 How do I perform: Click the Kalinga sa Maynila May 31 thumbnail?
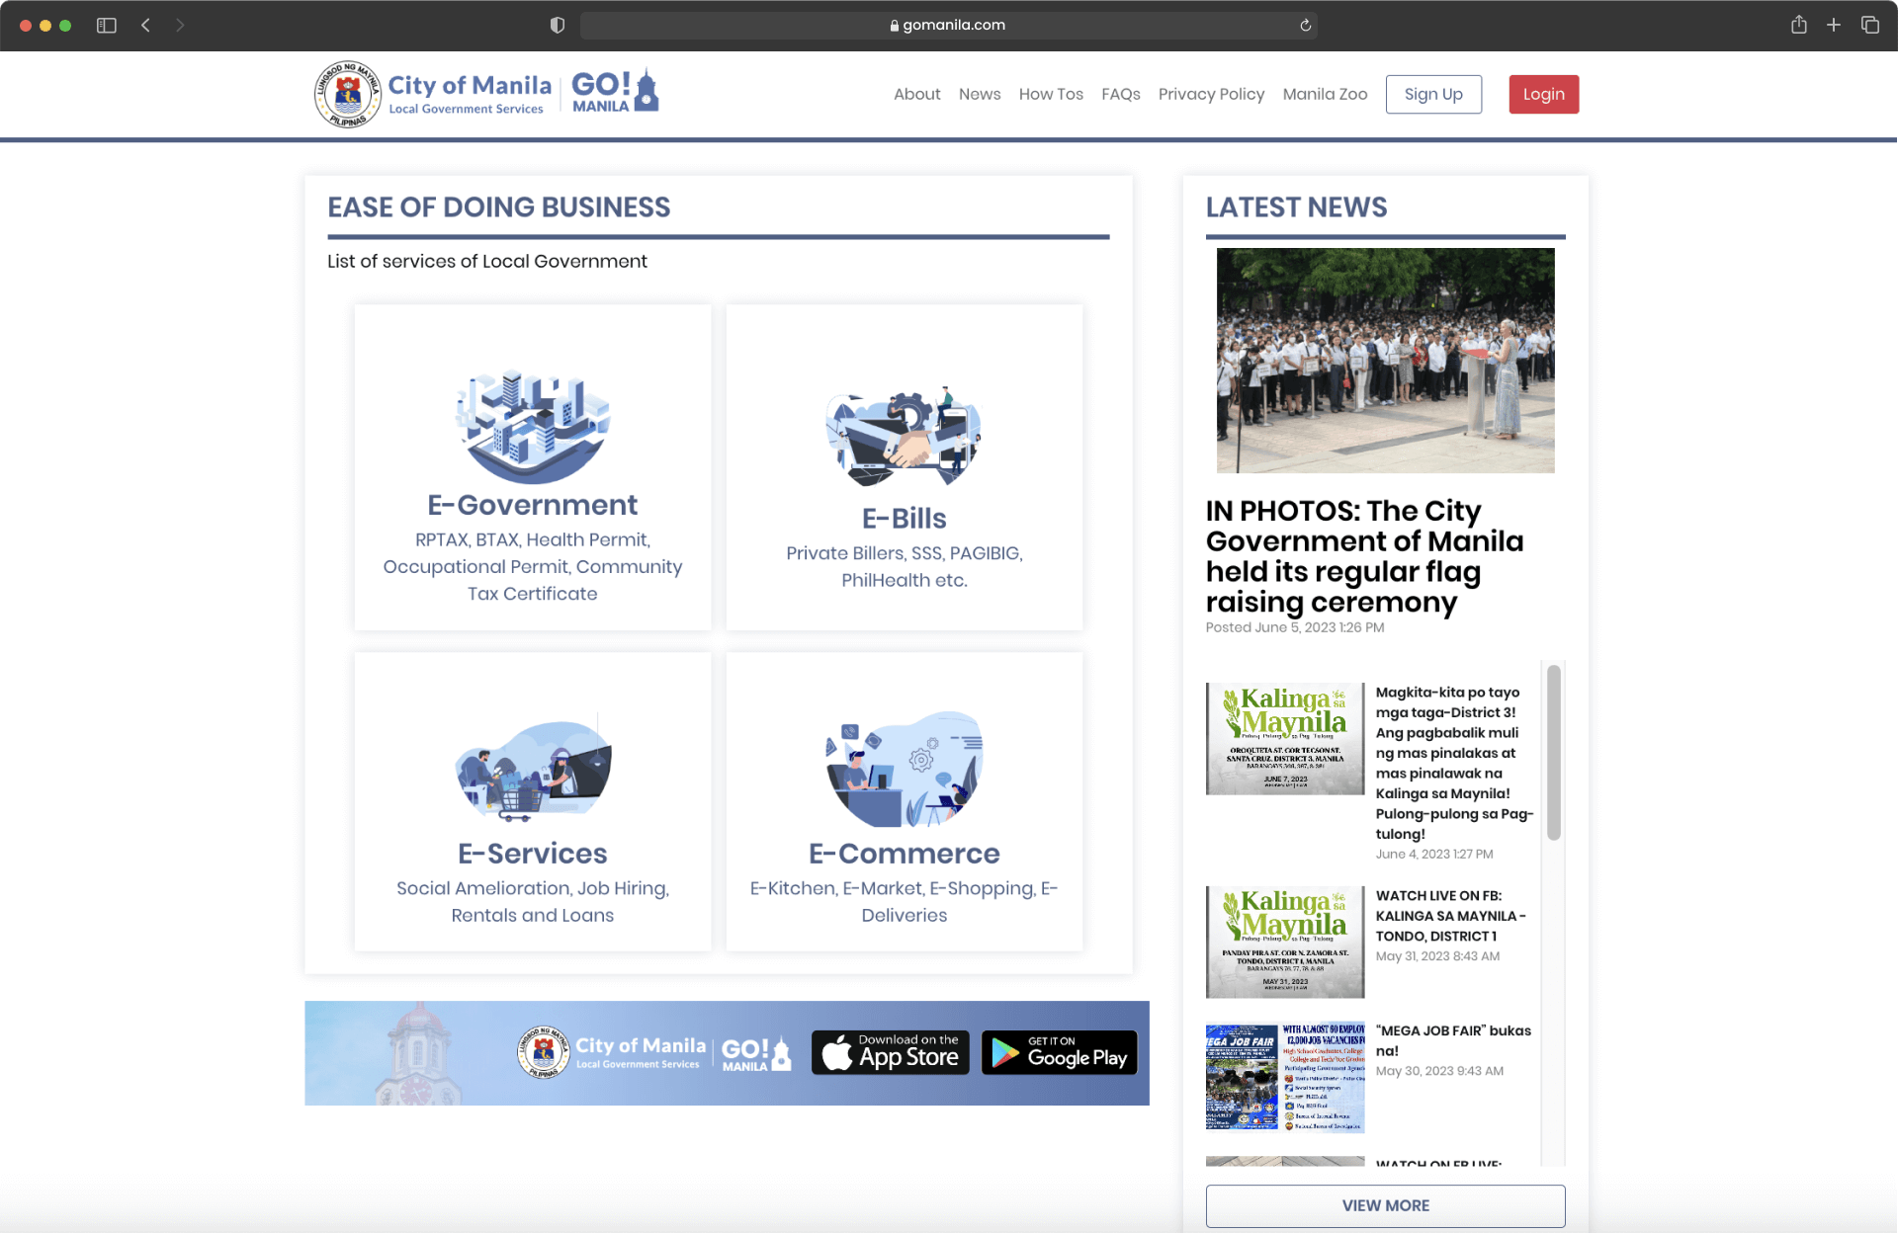1285,942
